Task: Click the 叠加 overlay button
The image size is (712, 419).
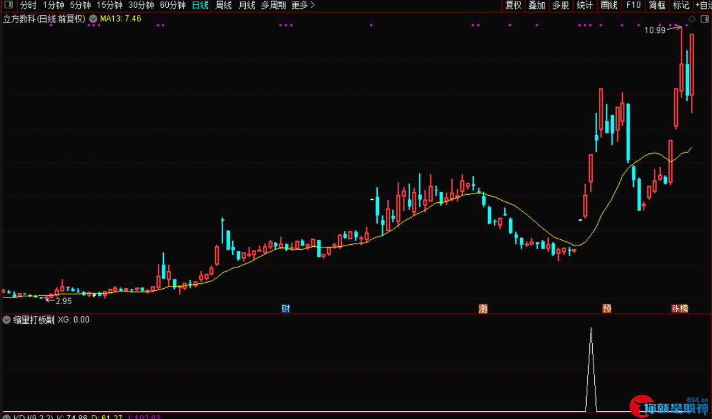Action: click(x=537, y=5)
